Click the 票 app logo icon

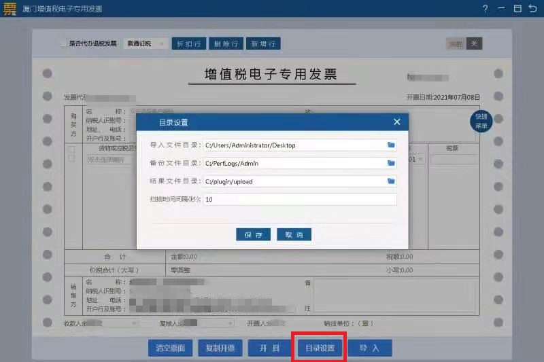pos(9,9)
